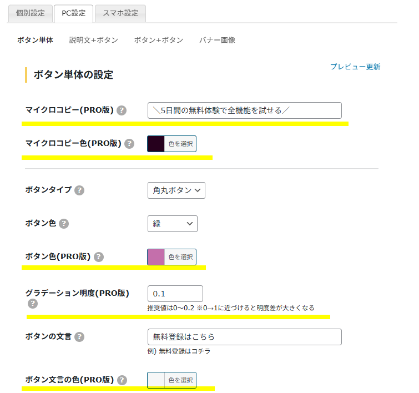Select the バナー画像 sub-tab

pyautogui.click(x=217, y=40)
